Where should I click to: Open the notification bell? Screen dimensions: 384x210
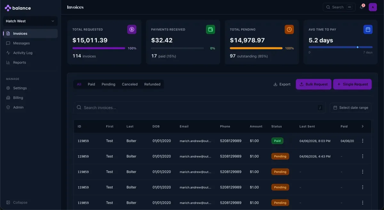click(x=361, y=7)
